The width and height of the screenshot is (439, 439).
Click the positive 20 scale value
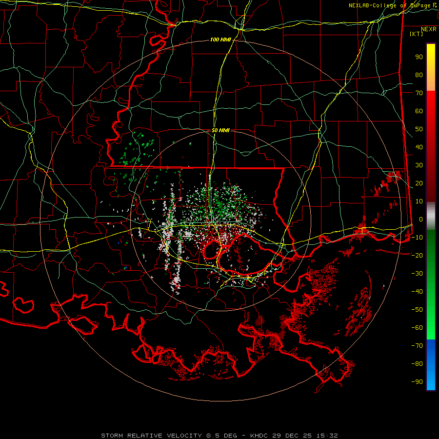point(419,183)
